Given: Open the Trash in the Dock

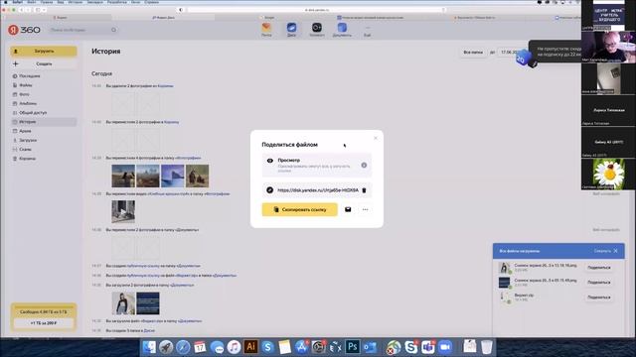Looking at the screenshot, I should coord(487,347).
